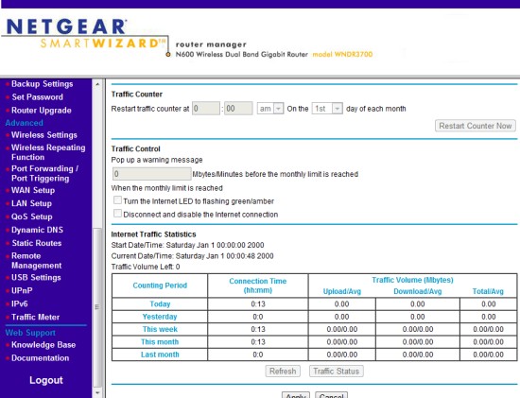Screen dimensions: 520x398
Task: Click the sidebar scrollbar down arrow
Action: [97, 393]
